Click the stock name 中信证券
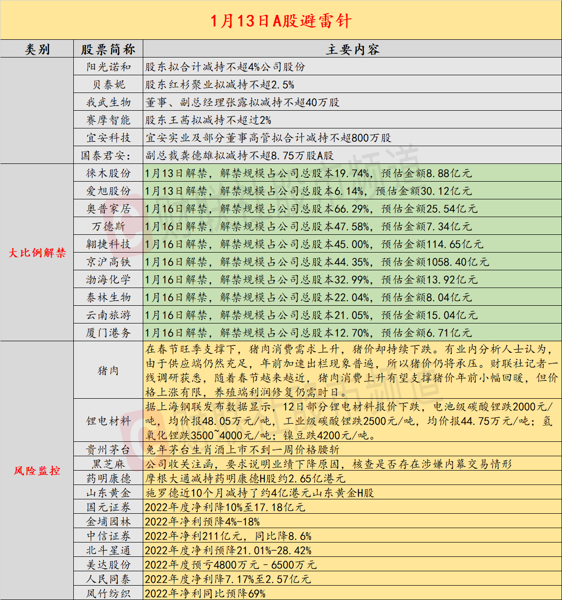The width and height of the screenshot is (562, 600). point(108,536)
